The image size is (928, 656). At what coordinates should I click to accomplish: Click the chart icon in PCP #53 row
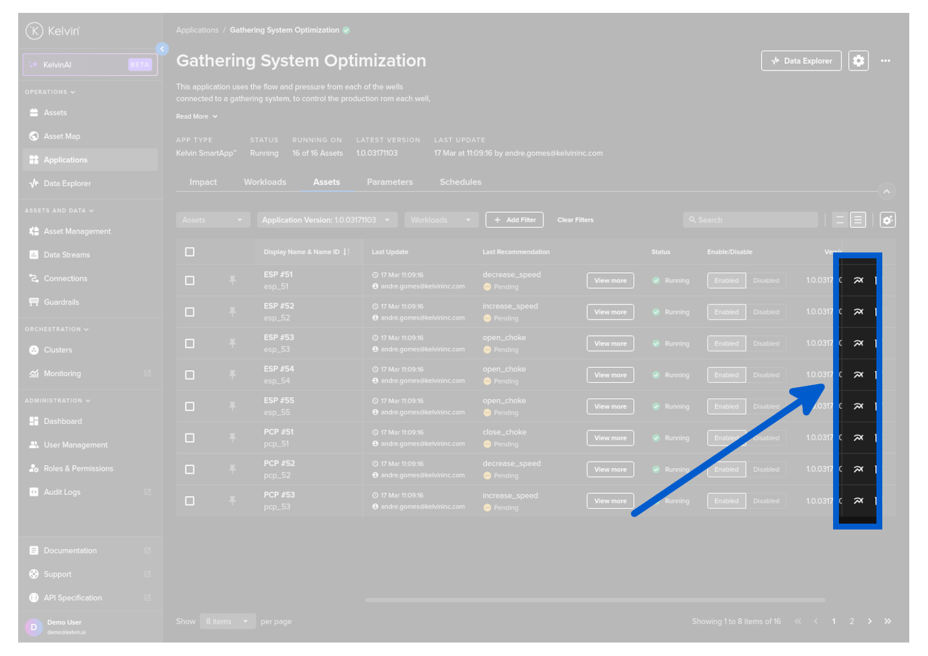[858, 501]
